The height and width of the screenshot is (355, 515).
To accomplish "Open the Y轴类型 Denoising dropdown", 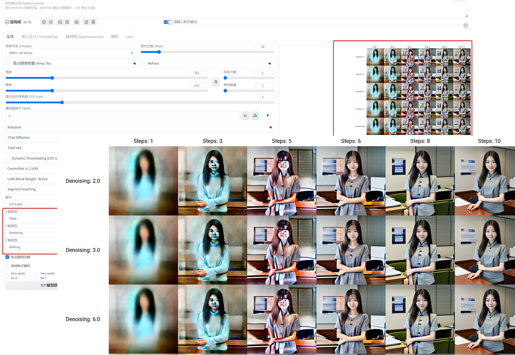I will tap(28, 233).
